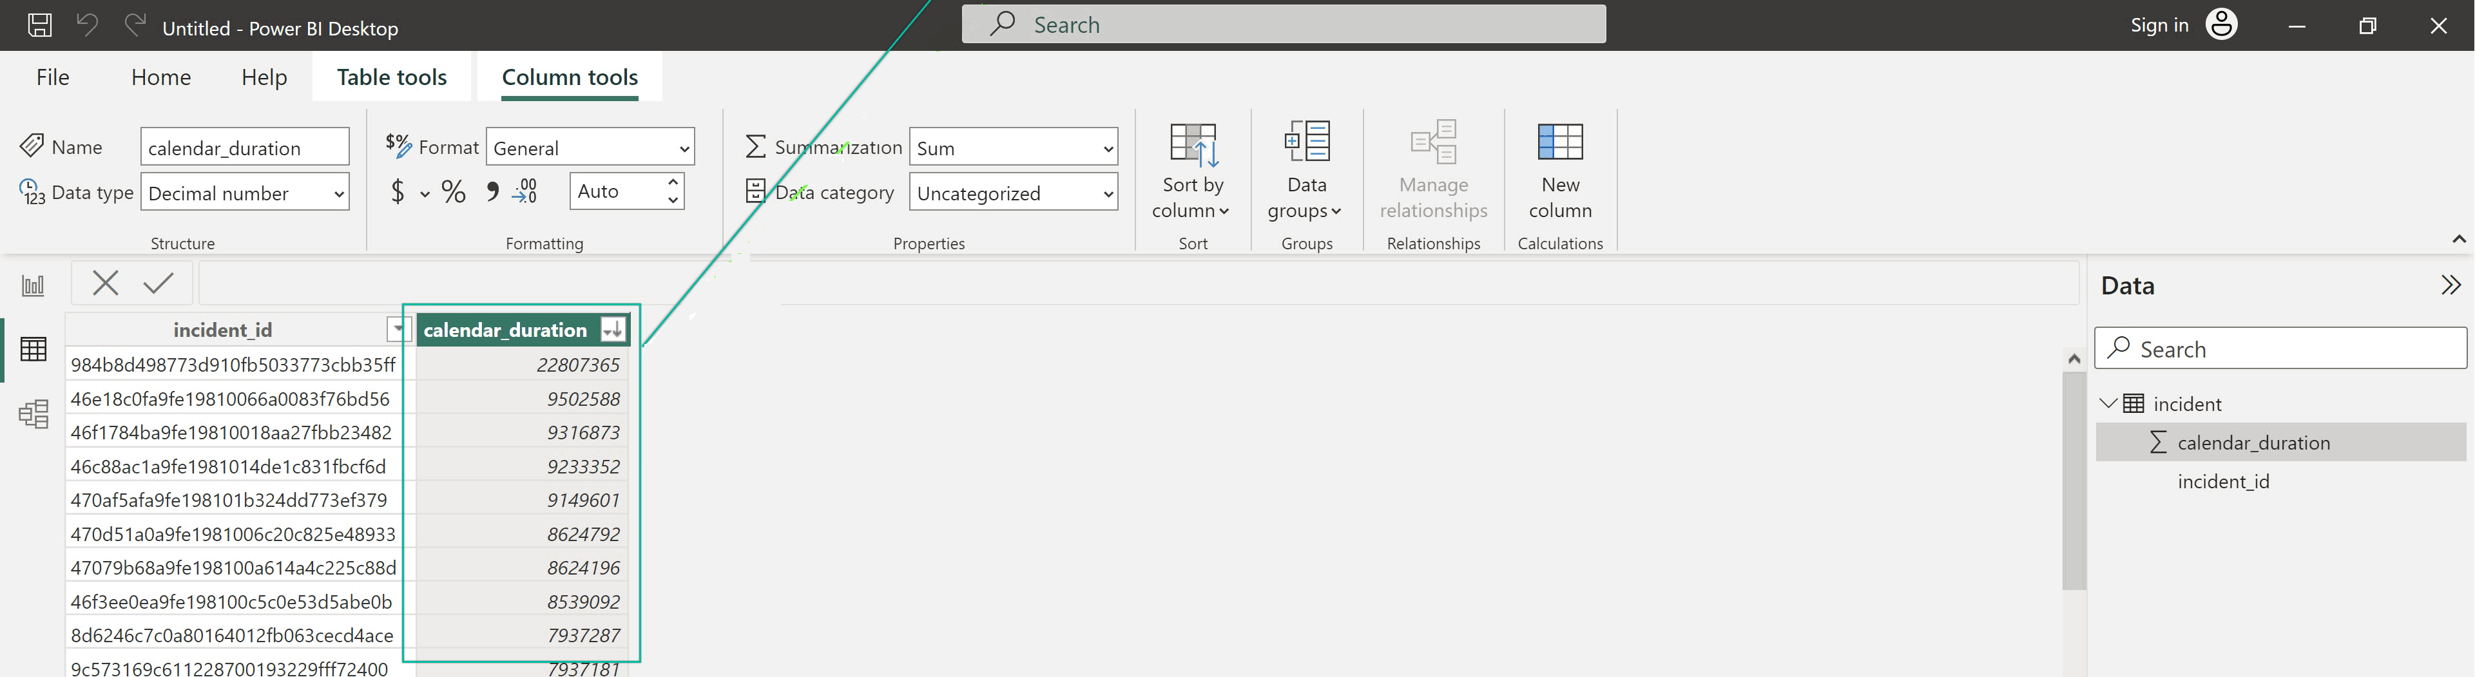The width and height of the screenshot is (2475, 677).
Task: Select calendar_duration field in Data pane
Action: pos(2280,443)
